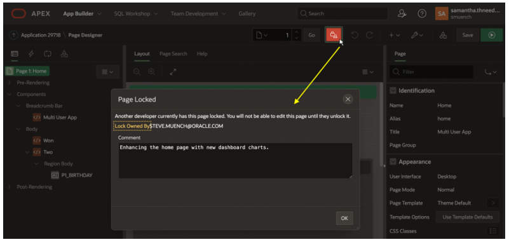Click the page number field
This screenshot has height=242, width=509.
click(x=281, y=35)
